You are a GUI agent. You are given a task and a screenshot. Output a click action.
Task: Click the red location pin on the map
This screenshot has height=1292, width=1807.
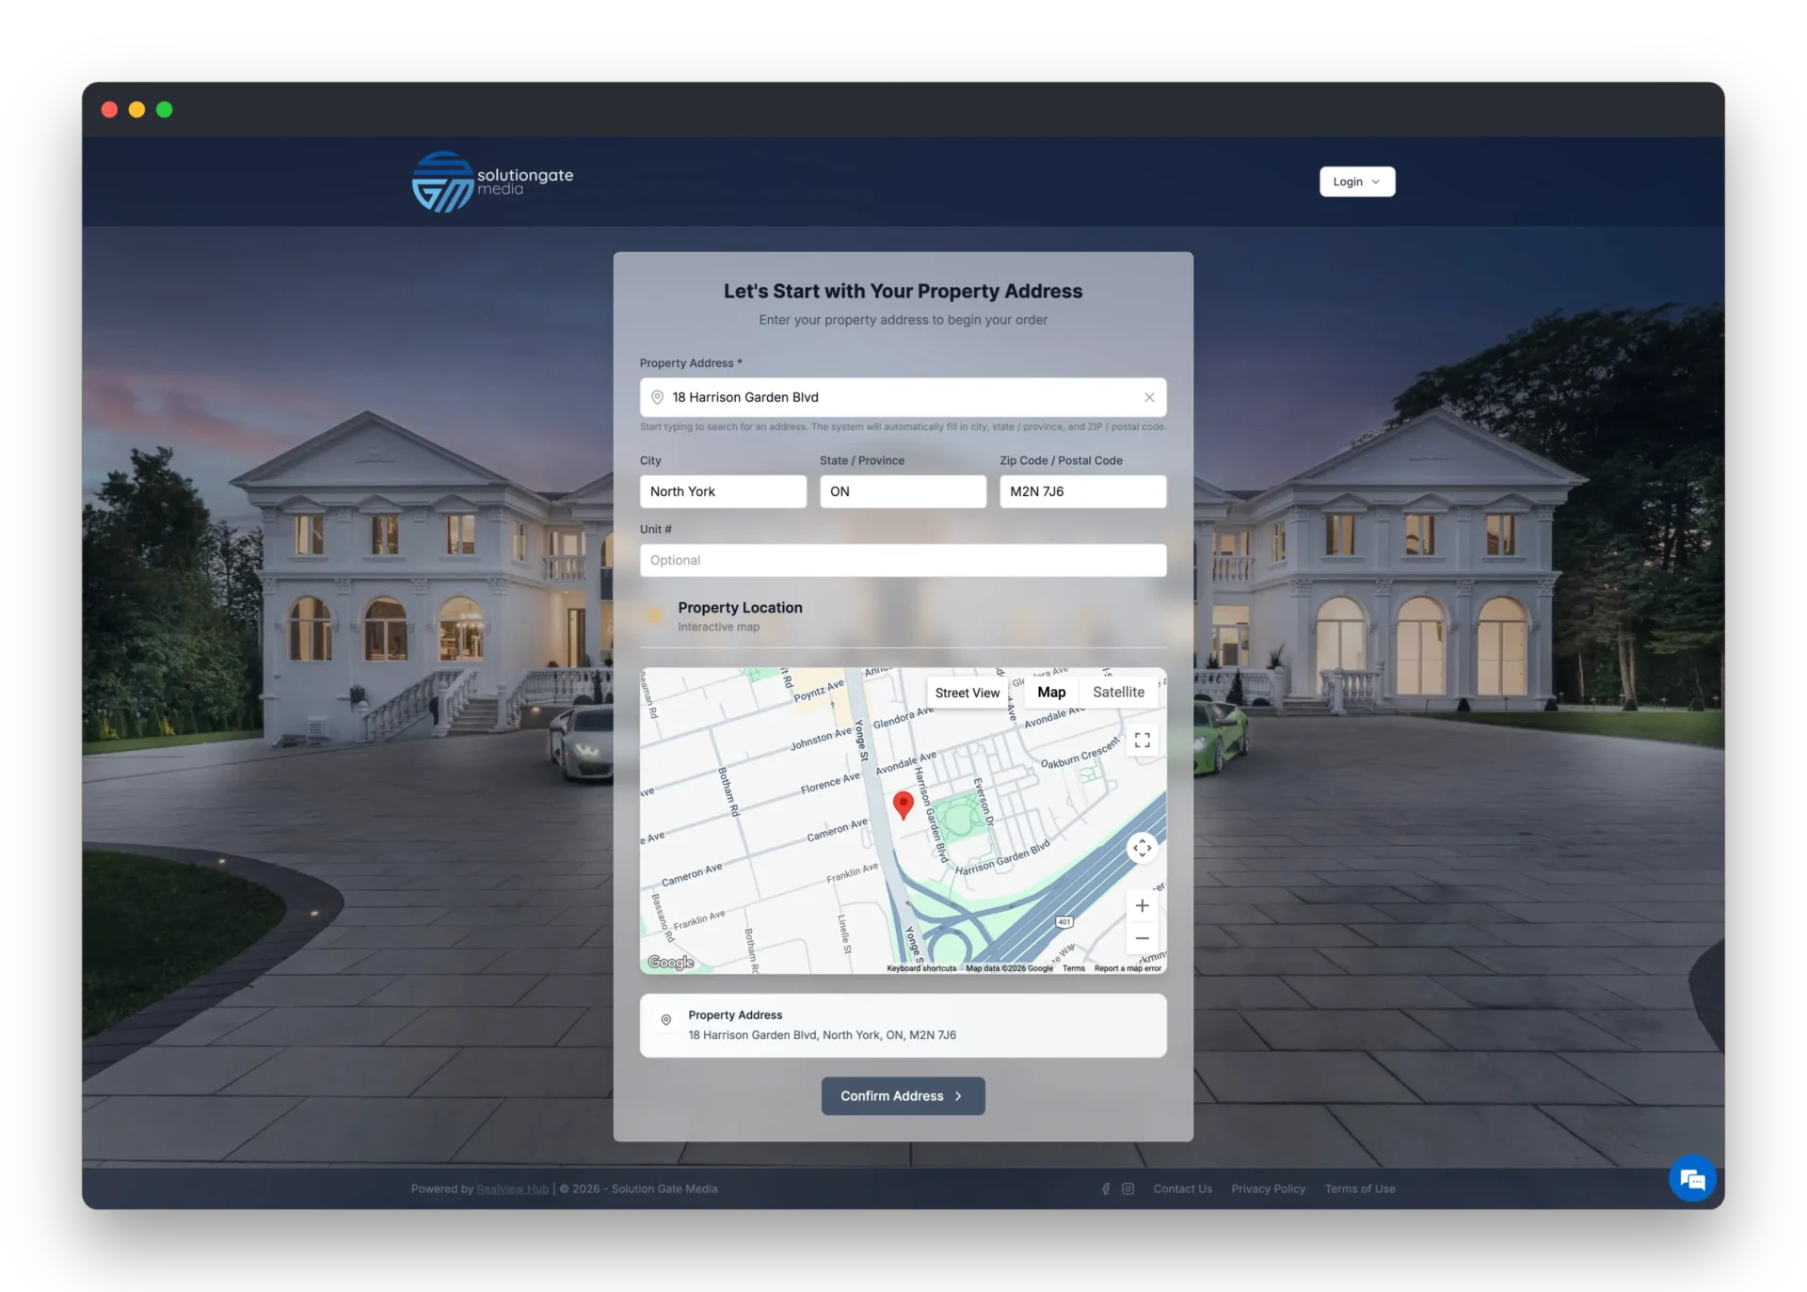pyautogui.click(x=903, y=805)
